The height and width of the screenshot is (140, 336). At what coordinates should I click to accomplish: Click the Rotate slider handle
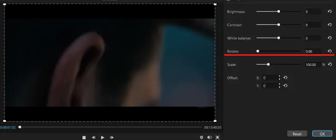(258, 51)
